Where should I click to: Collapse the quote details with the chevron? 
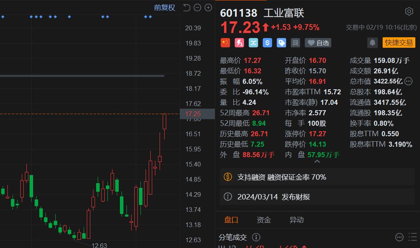tap(317, 161)
